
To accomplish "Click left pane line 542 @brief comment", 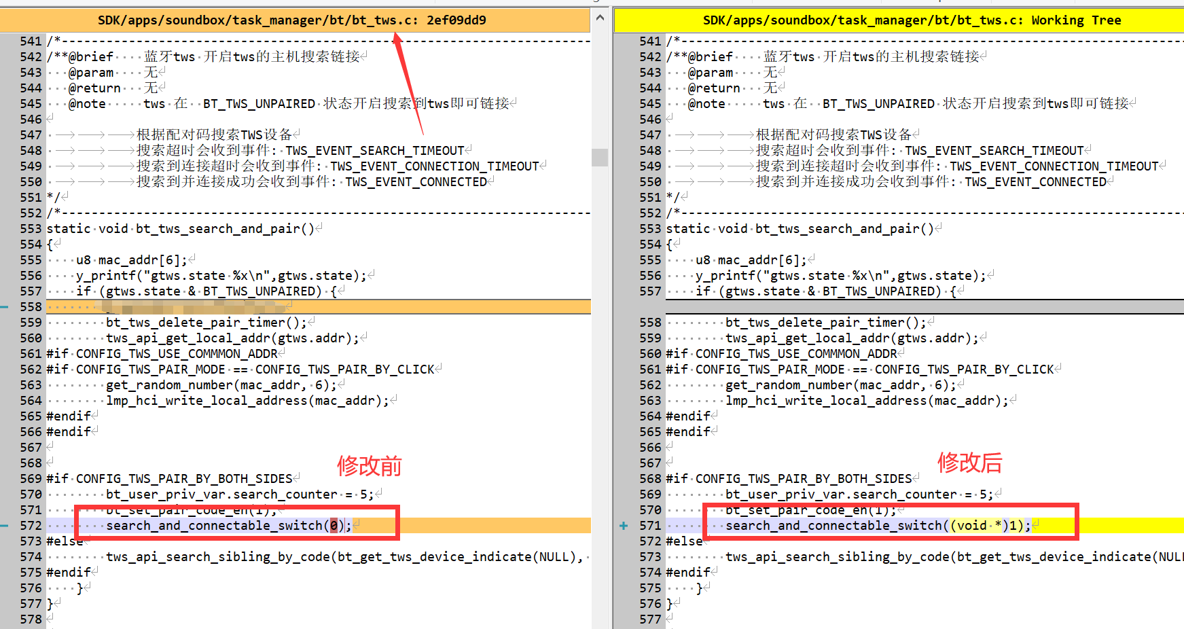I will (x=203, y=56).
